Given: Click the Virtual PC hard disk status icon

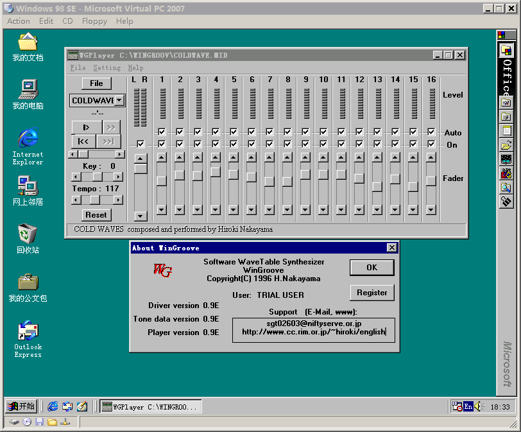Looking at the screenshot, I should point(14,422).
